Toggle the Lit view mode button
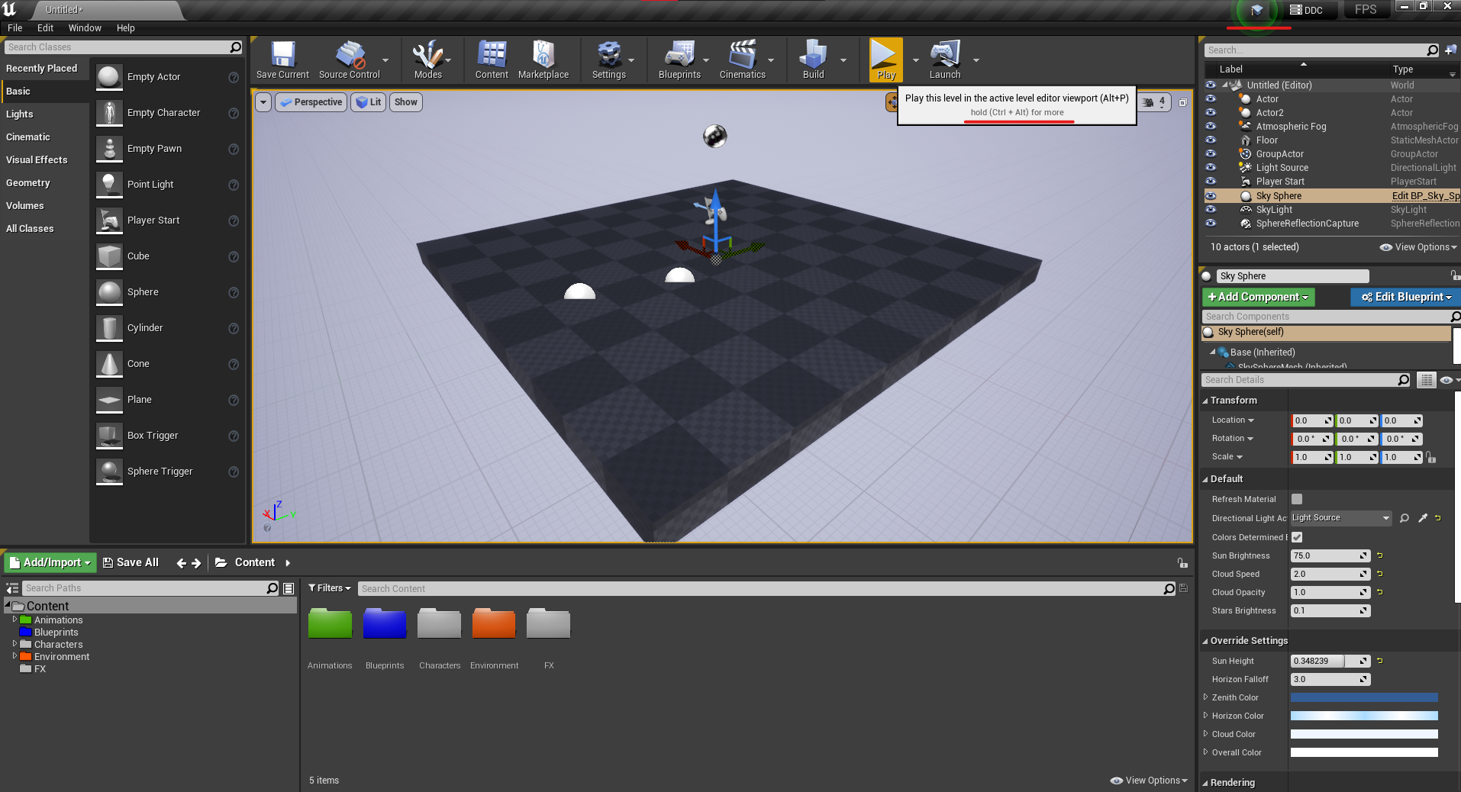The height and width of the screenshot is (792, 1461). tap(369, 102)
